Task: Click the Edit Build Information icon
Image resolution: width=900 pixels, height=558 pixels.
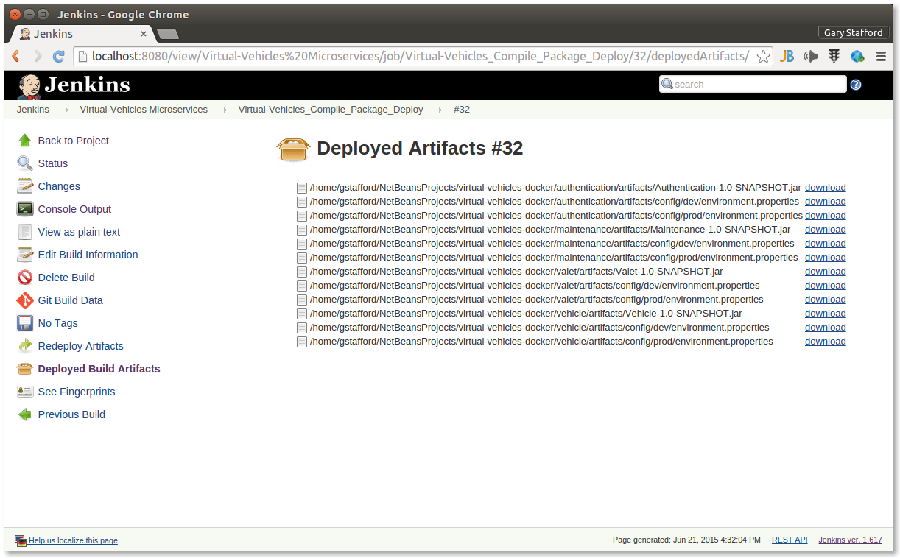Action: tap(25, 255)
